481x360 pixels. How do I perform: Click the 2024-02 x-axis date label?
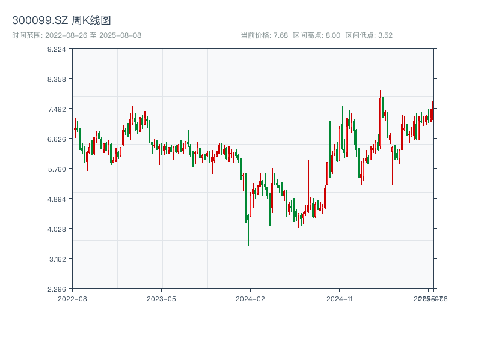pyautogui.click(x=251, y=298)
